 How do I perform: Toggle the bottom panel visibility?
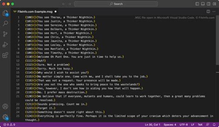203,4
